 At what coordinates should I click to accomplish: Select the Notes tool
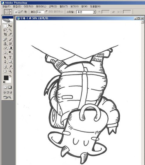(x=5, y=67)
